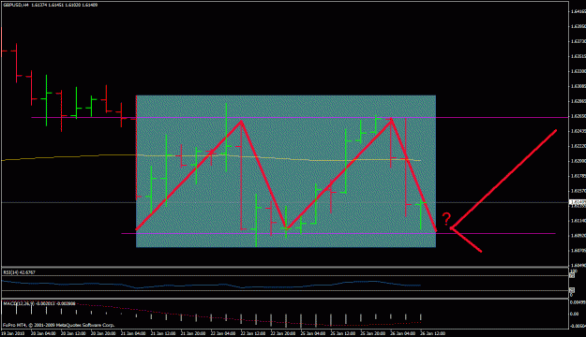Select the upper purple horizontal resistance line
This screenshot has height=337, width=586.
[x=300, y=118]
